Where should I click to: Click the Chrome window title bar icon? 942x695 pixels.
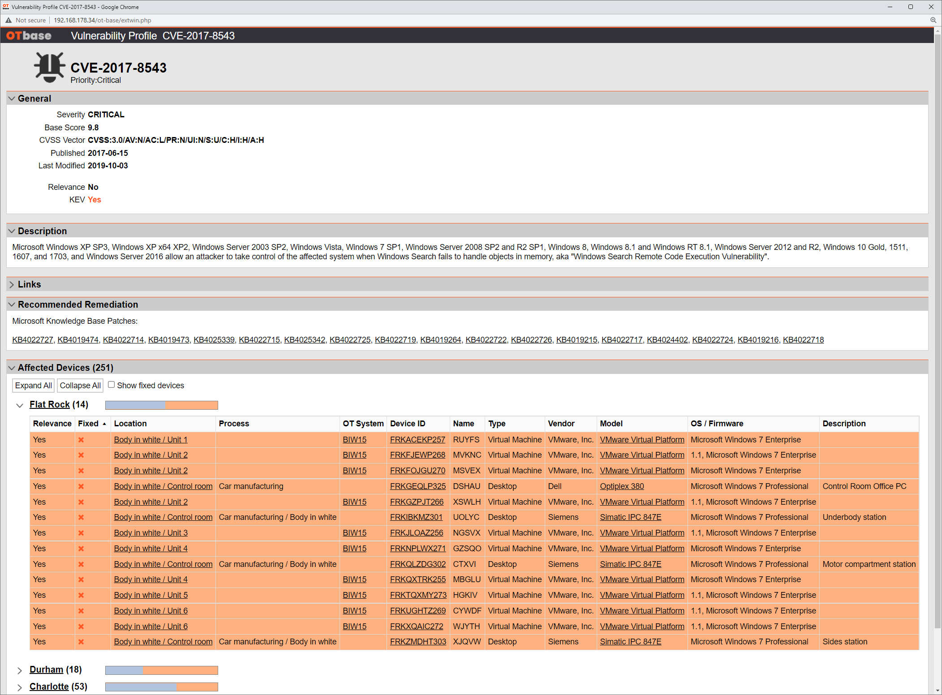pos(6,7)
